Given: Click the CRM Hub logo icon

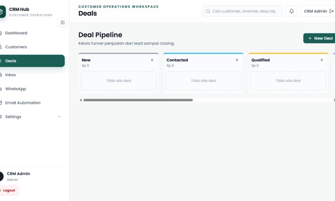Looking at the screenshot, I should pos(2,12).
